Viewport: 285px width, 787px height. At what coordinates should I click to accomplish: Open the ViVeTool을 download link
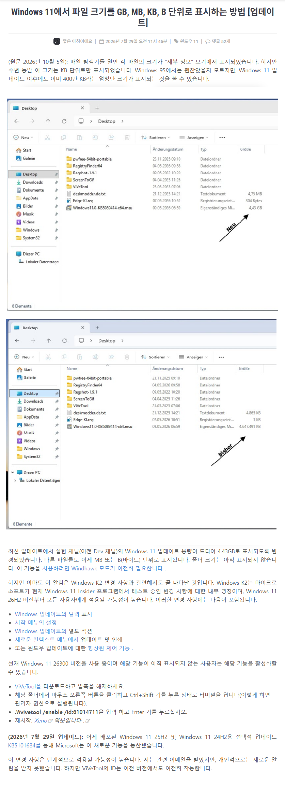(28, 686)
